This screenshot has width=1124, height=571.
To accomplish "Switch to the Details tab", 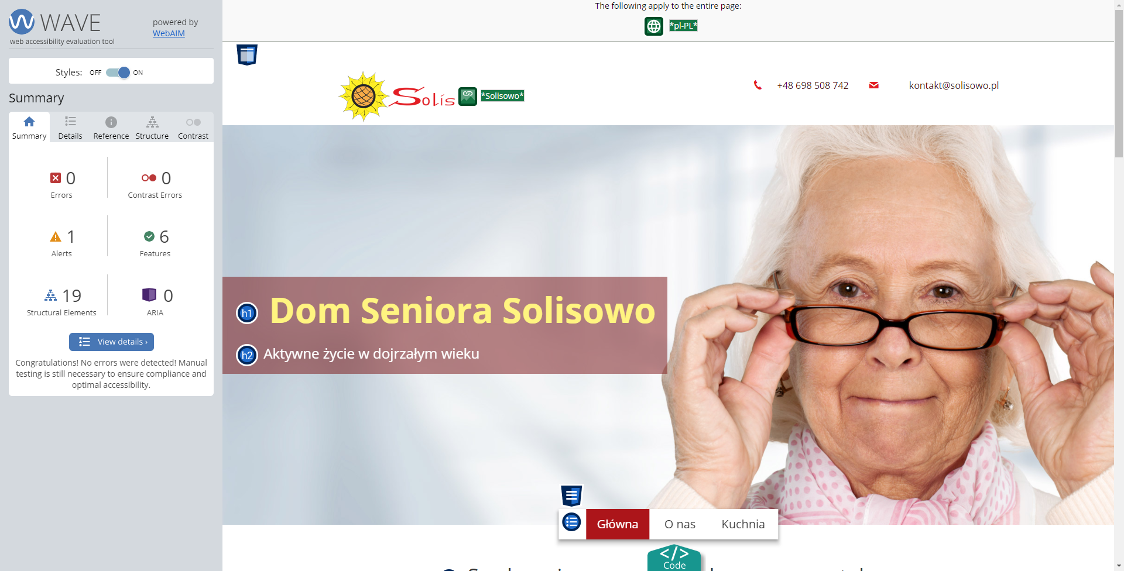I will (70, 128).
